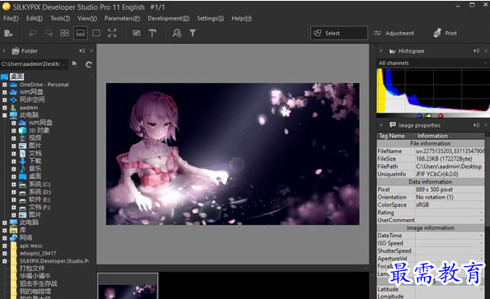Open the Settings menu
This screenshot has height=299, width=490.
(210, 18)
